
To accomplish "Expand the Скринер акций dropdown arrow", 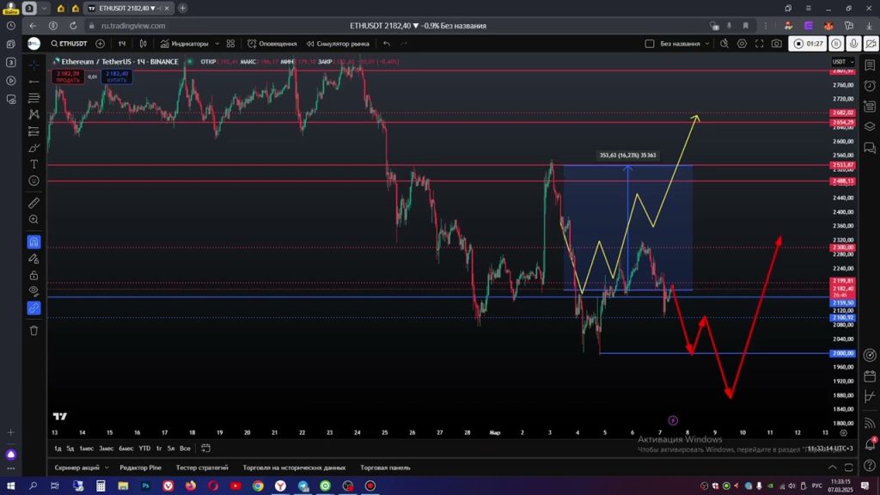I will pyautogui.click(x=107, y=467).
